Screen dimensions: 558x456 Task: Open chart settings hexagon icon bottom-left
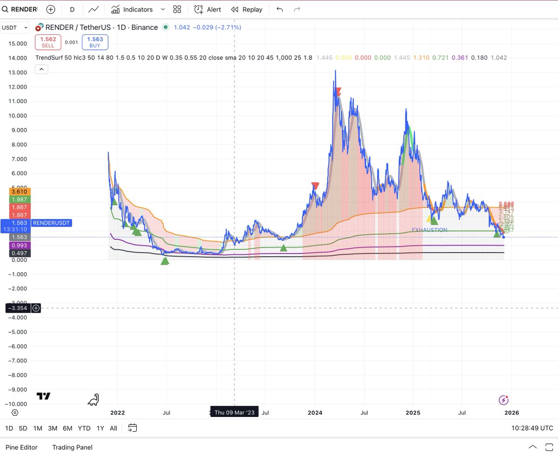(x=15, y=413)
